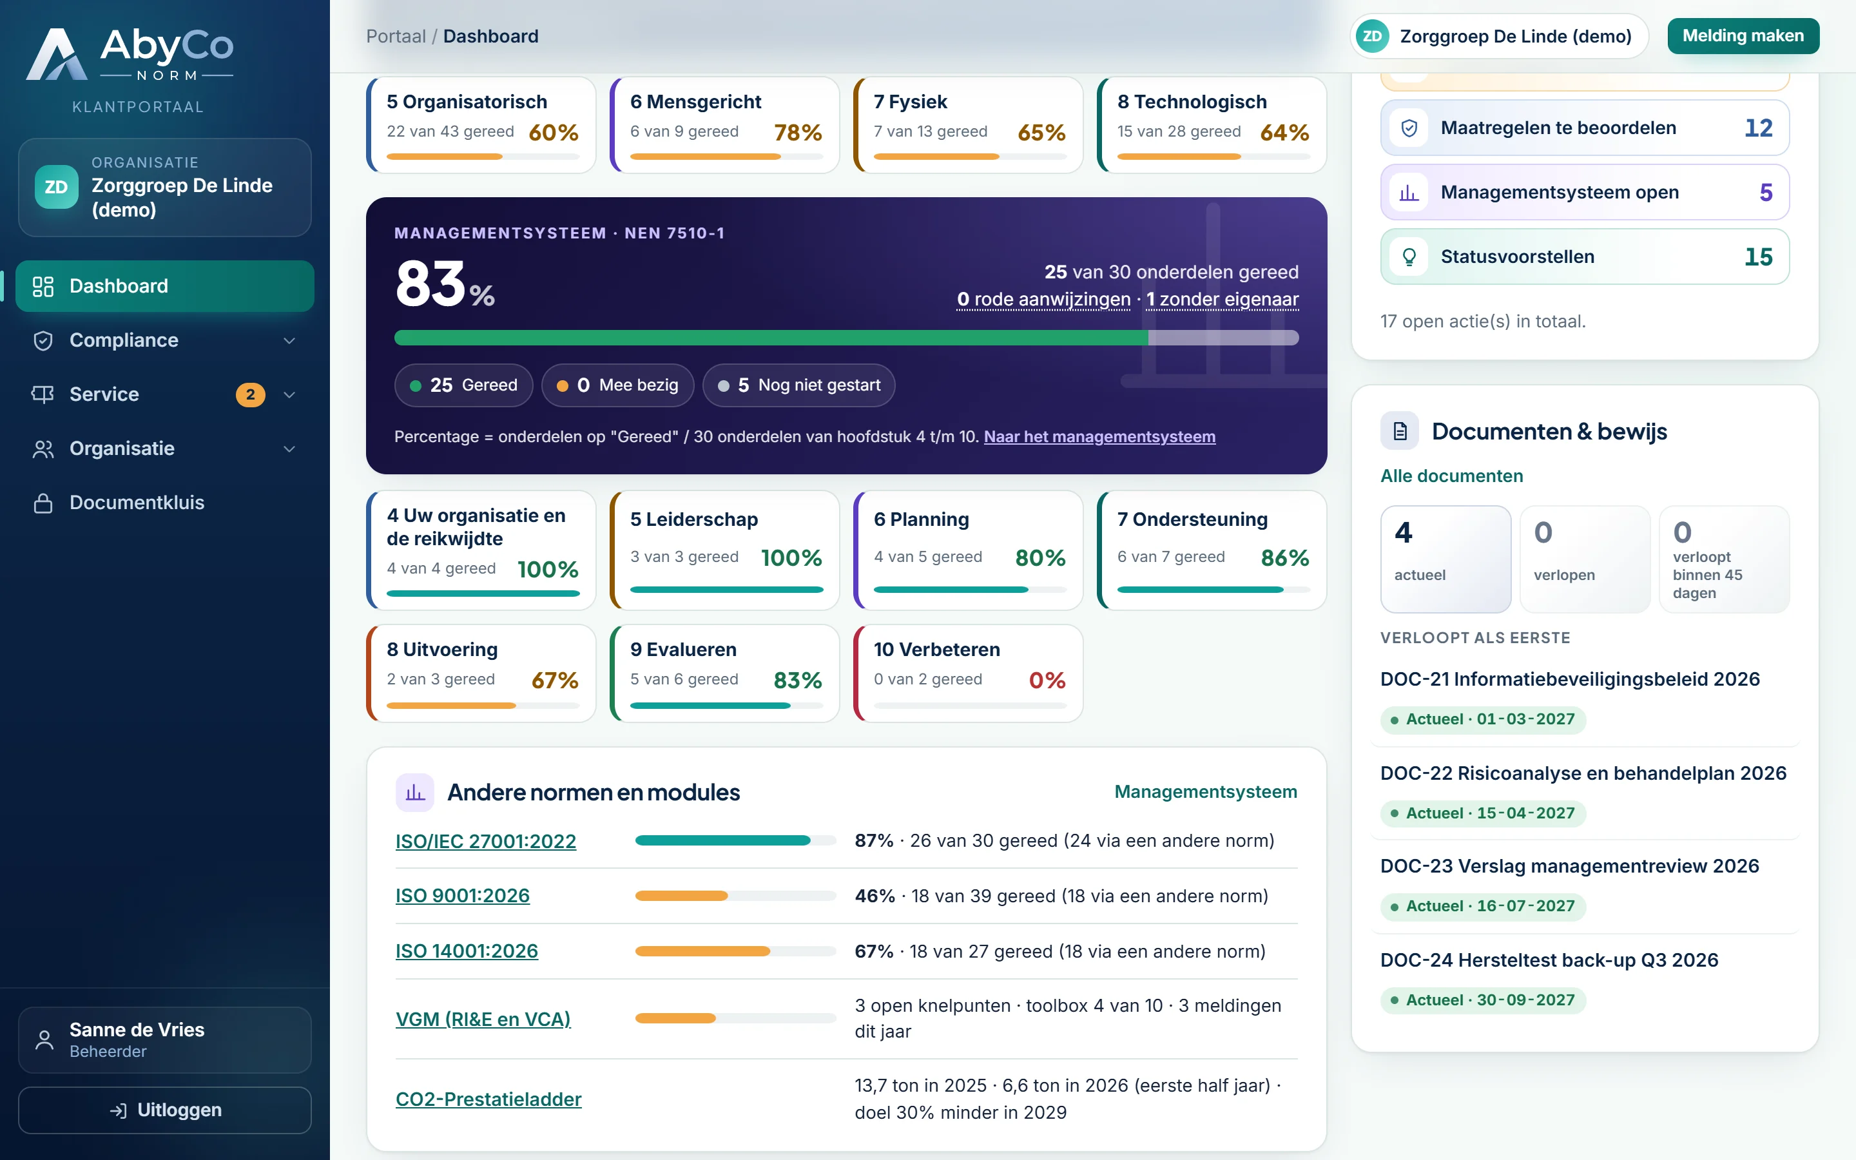
Task: Click the Documentkluis lock icon
Action: (43, 503)
